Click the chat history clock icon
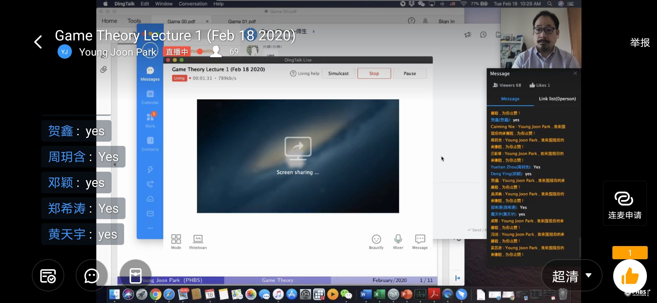 [x=483, y=35]
